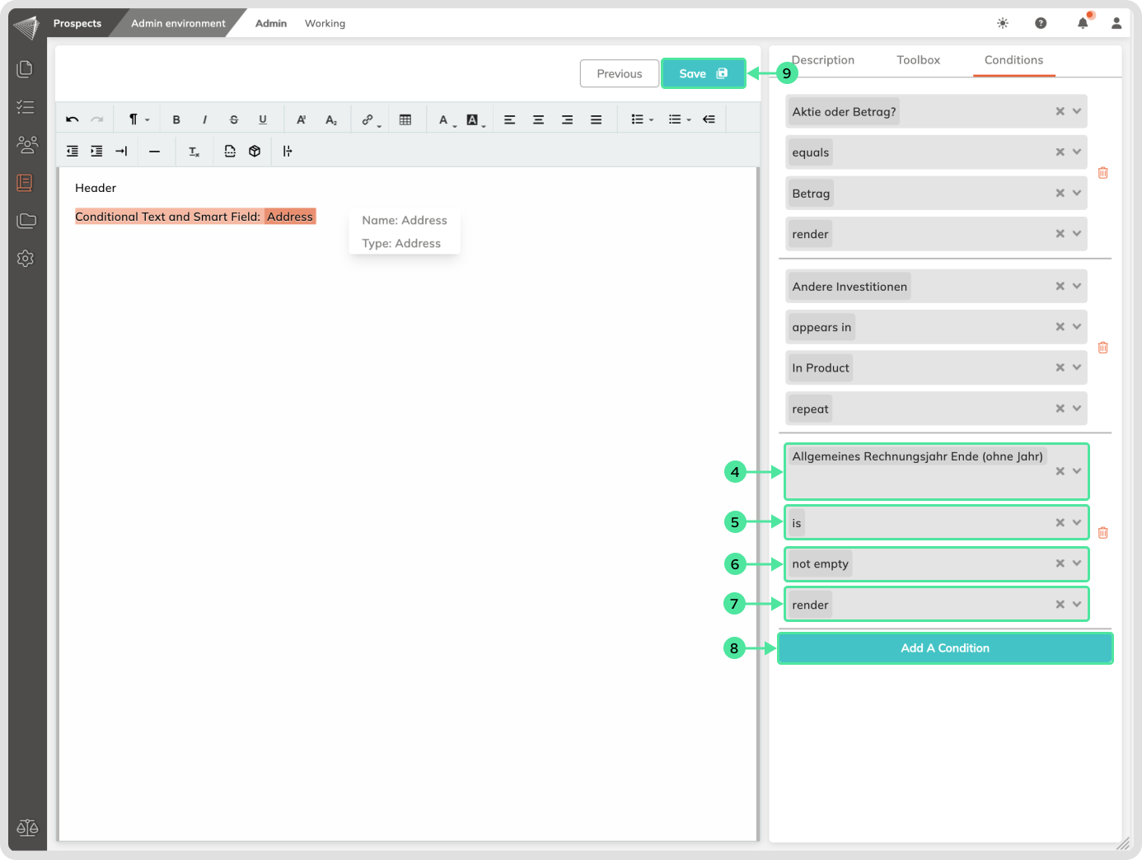
Task: Switch to the Description tab
Action: [x=823, y=60]
